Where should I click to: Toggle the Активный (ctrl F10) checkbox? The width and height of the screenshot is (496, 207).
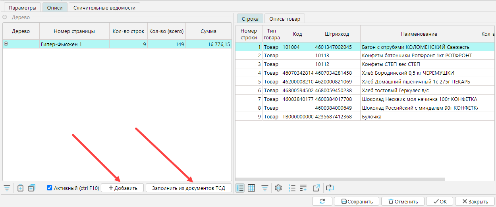pos(50,188)
